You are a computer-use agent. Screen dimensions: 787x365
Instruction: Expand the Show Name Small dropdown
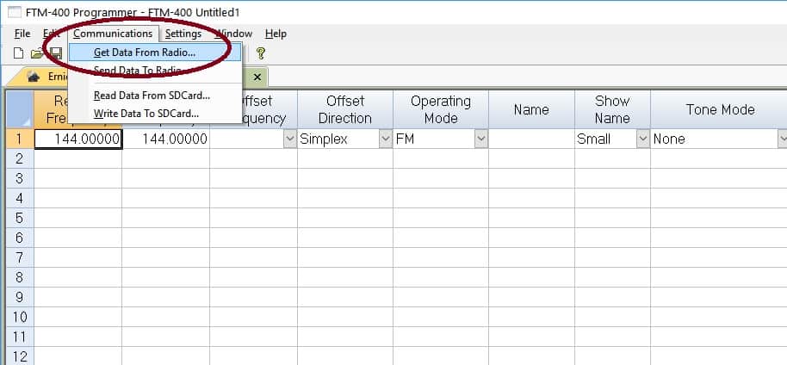click(x=643, y=139)
